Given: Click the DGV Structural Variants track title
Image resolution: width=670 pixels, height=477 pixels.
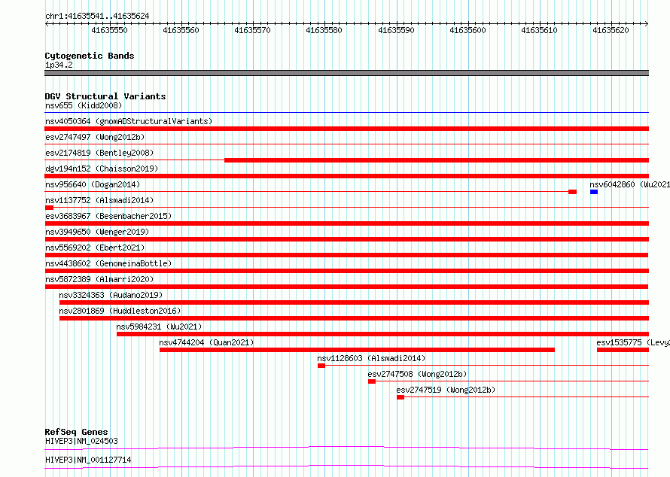Looking at the screenshot, I should [105, 96].
